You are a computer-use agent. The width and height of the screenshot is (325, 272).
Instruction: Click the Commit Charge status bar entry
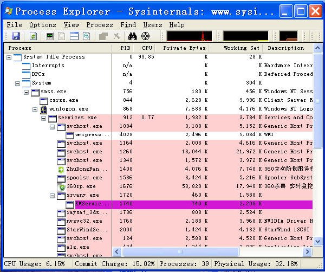pos(115,264)
